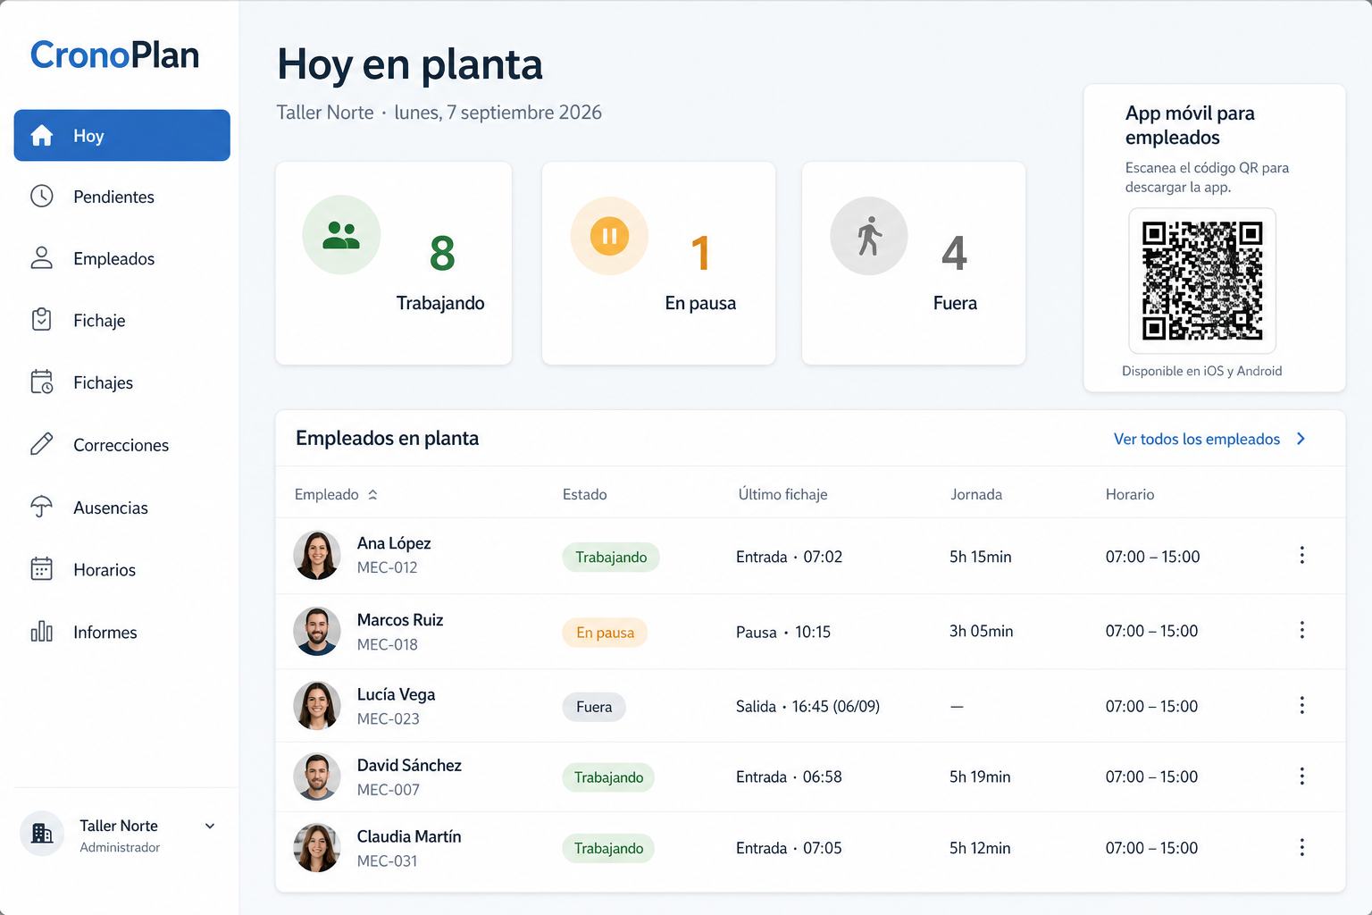The width and height of the screenshot is (1372, 915).
Task: Click the QR code for the mobile app
Action: (x=1202, y=281)
